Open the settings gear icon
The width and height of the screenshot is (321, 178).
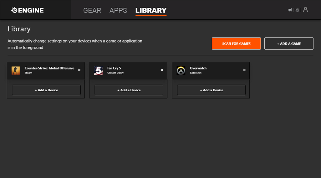[297, 10]
